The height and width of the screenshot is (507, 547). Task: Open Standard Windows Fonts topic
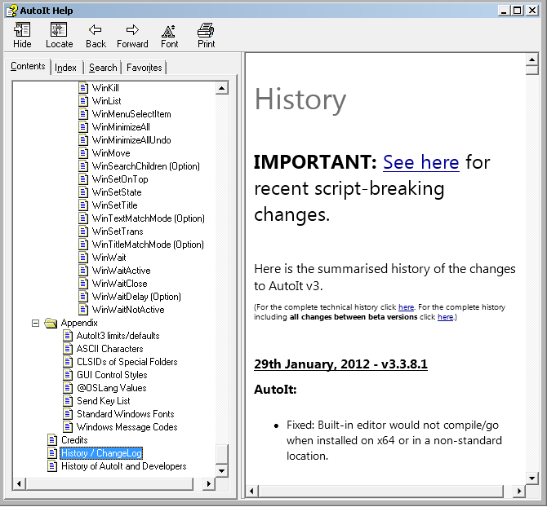(125, 414)
